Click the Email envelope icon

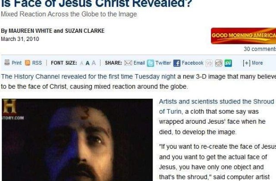click(x=128, y=63)
